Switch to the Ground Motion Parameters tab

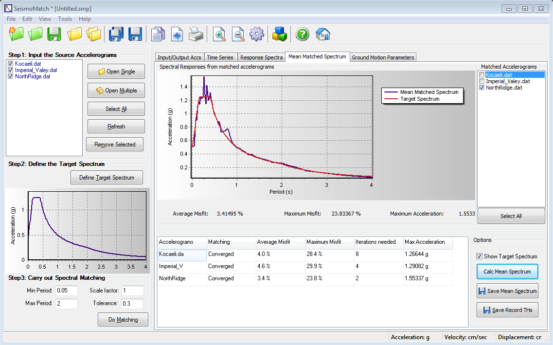[x=383, y=57]
